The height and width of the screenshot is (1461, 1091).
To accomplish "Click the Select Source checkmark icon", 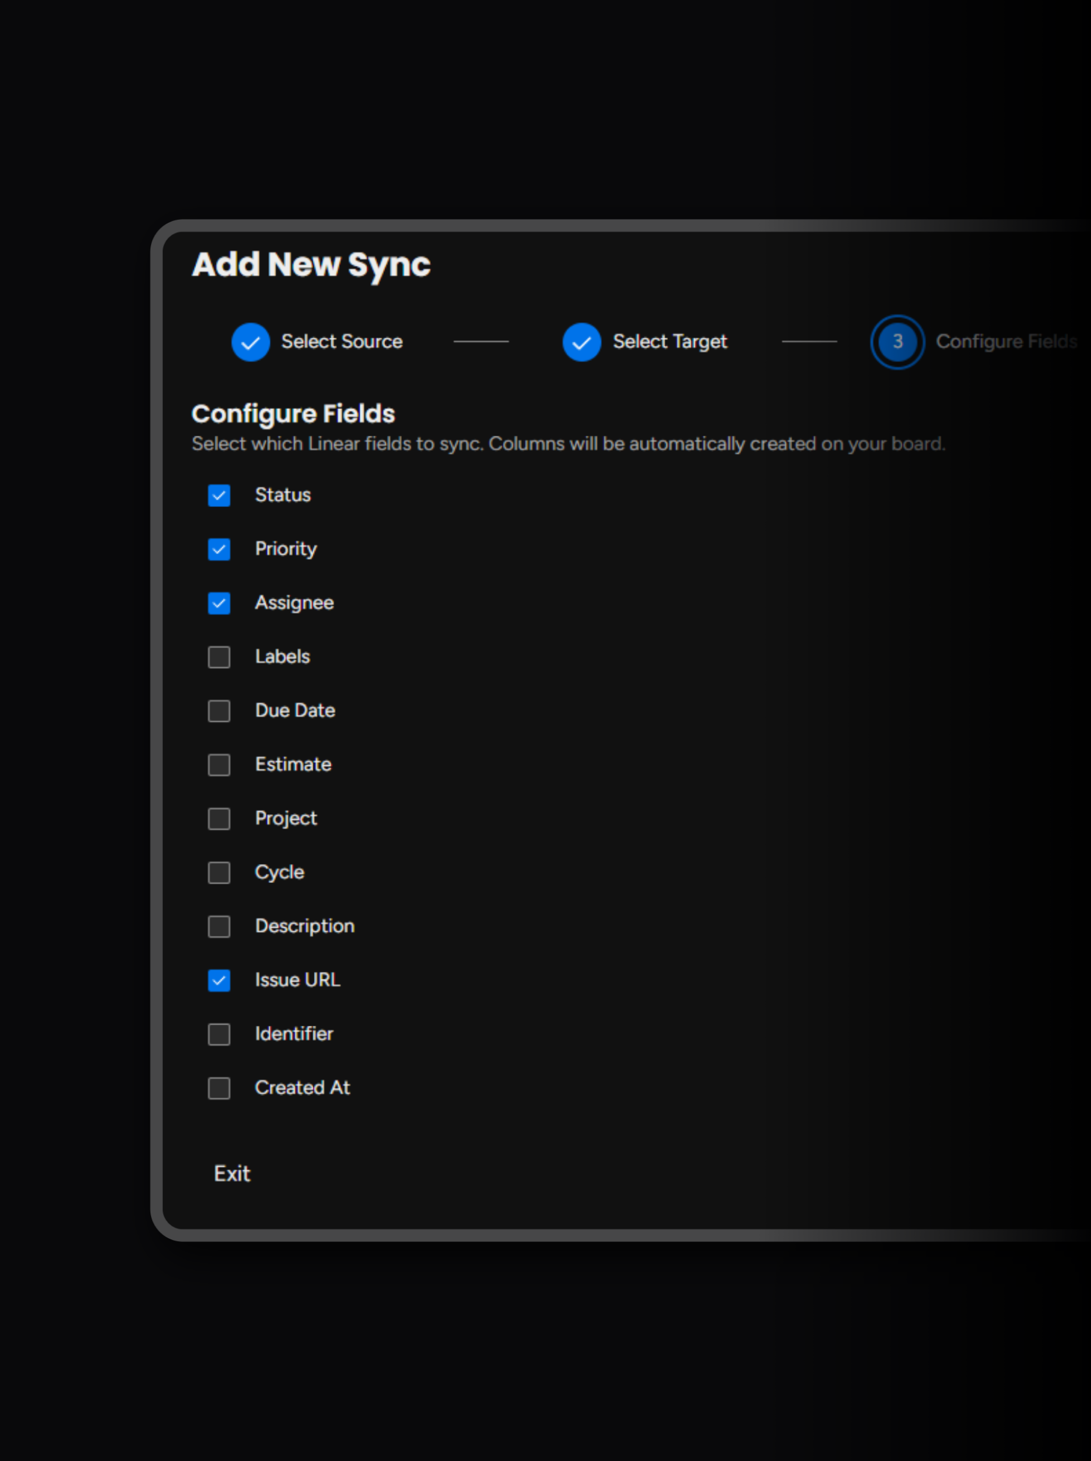I will tap(250, 342).
